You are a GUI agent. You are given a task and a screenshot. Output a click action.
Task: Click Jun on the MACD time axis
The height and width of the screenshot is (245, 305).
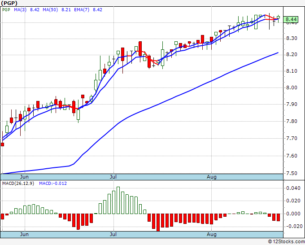point(24,234)
